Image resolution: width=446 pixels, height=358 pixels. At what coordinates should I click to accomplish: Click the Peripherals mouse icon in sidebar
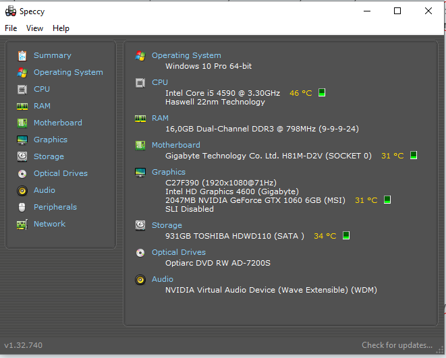(x=22, y=208)
